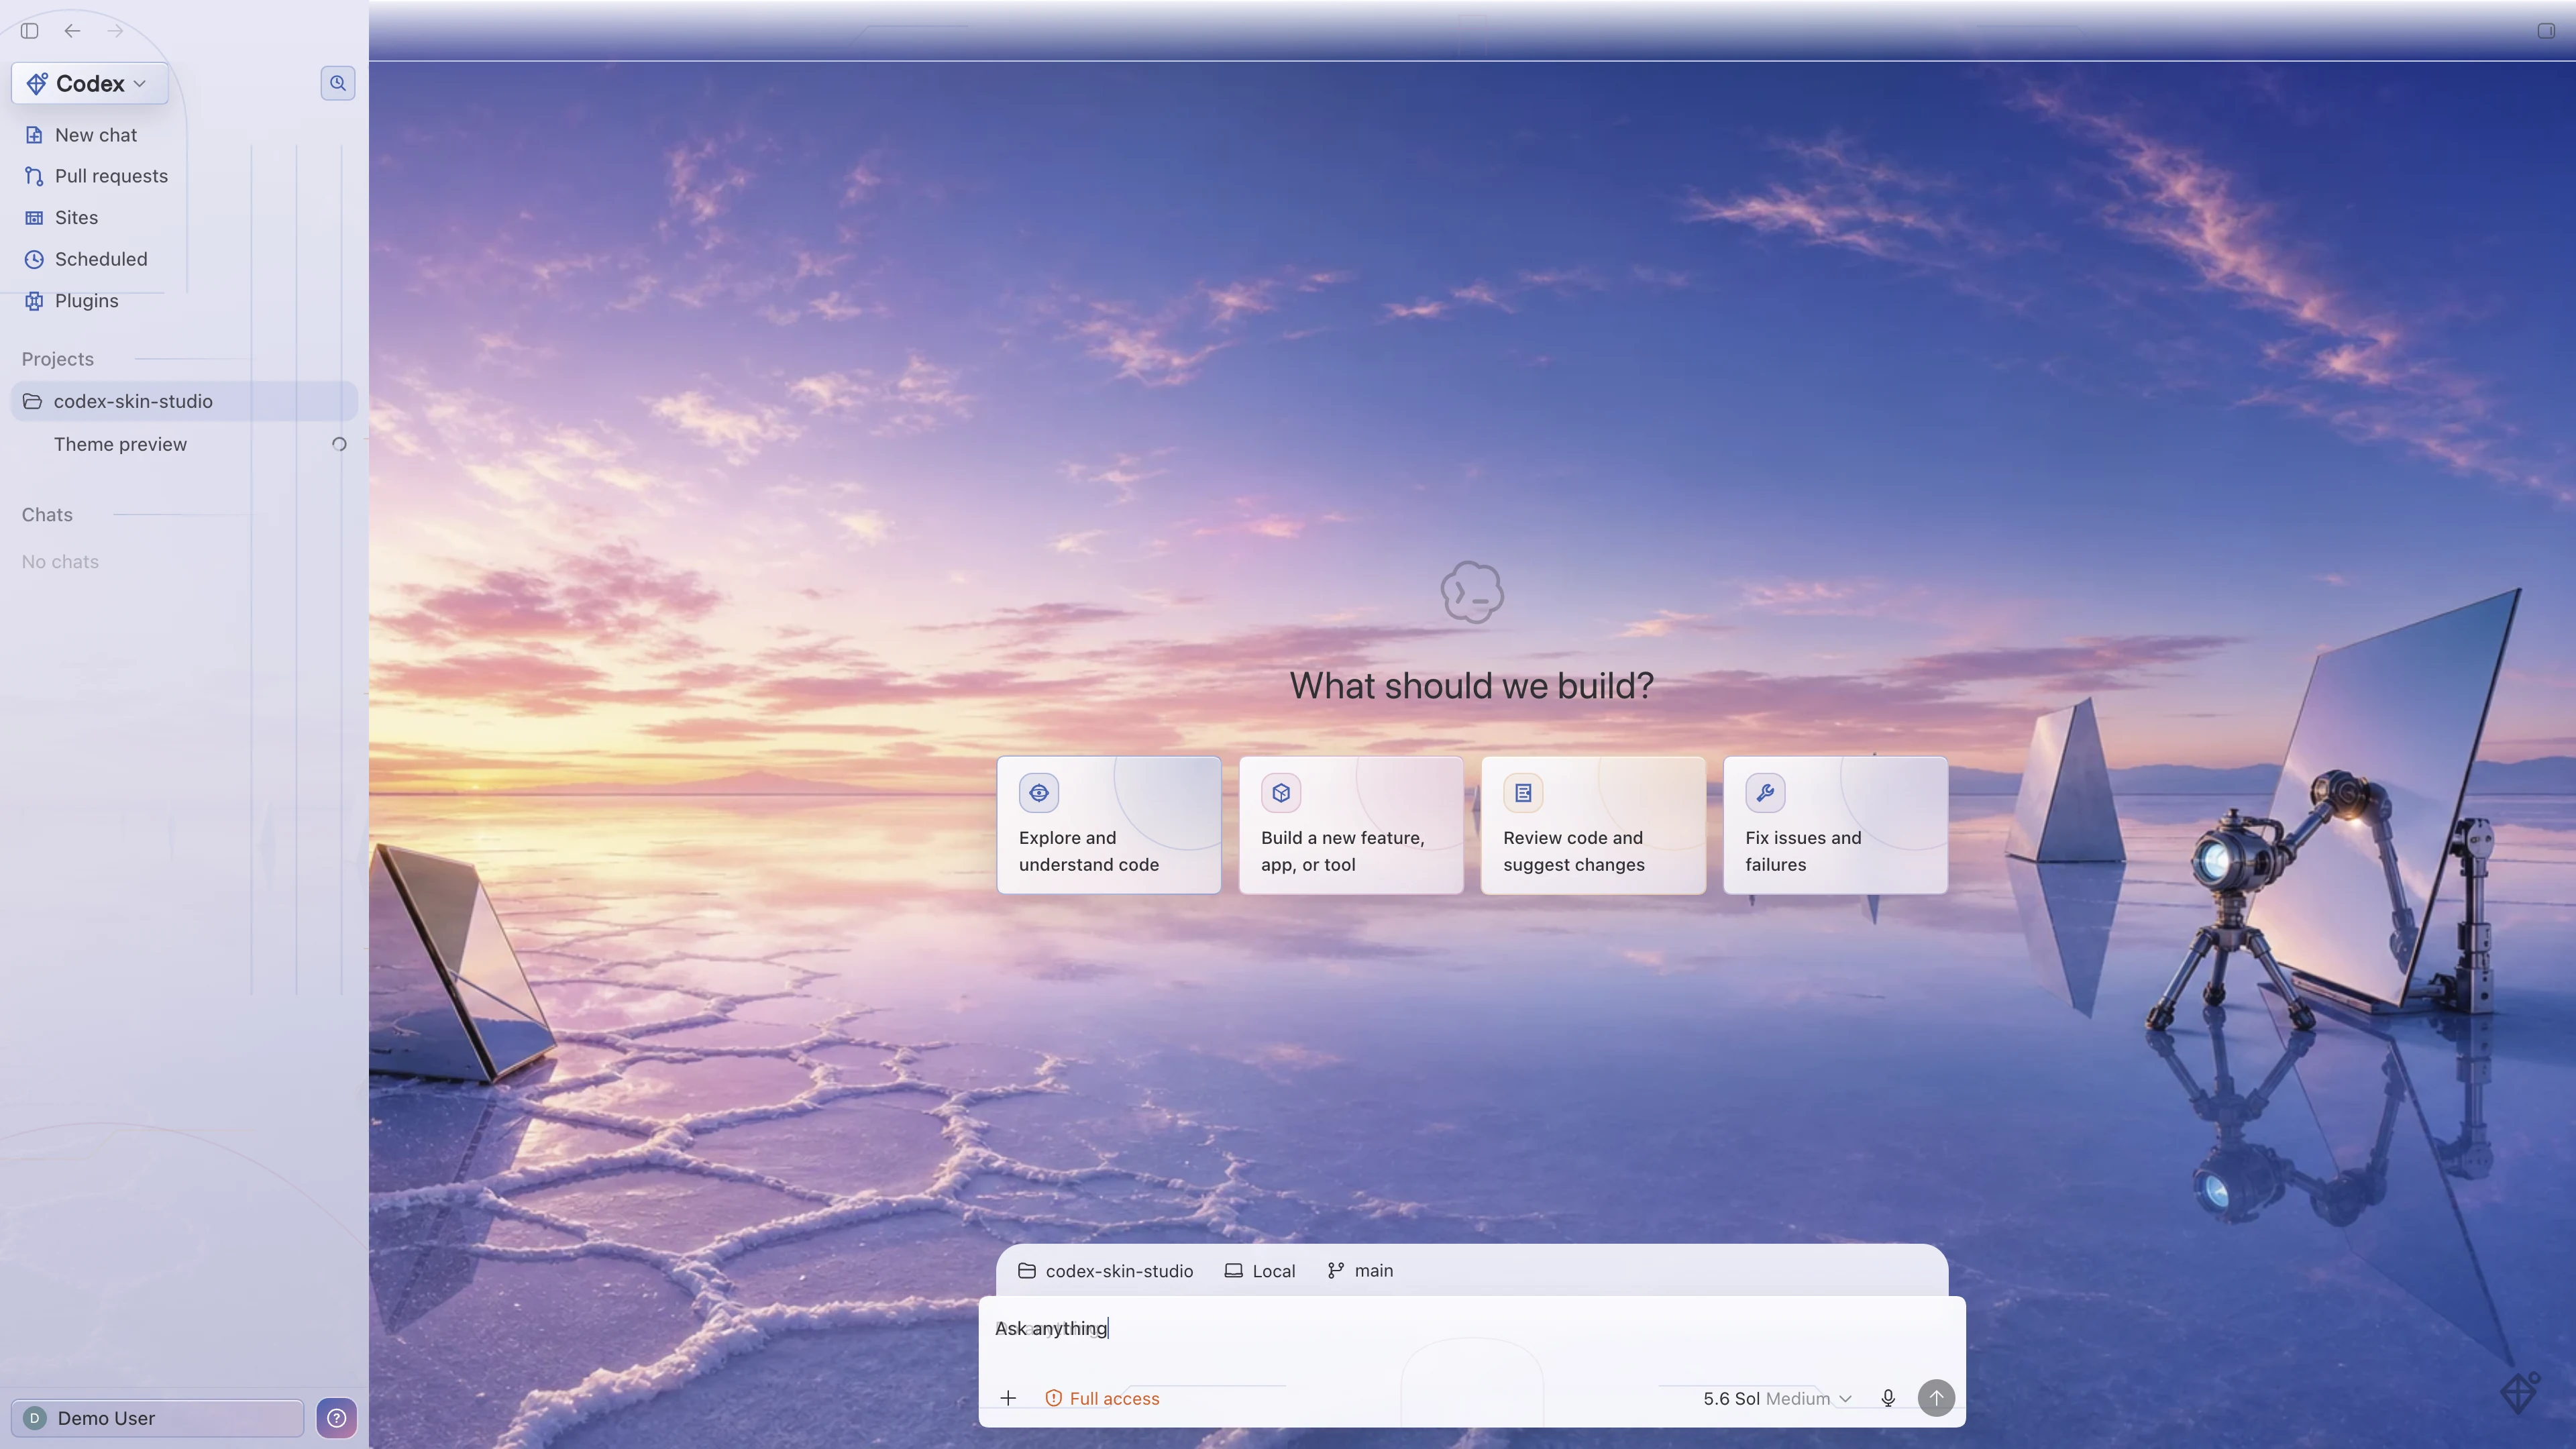
Task: Change the Full access permission setting
Action: tap(1102, 1398)
